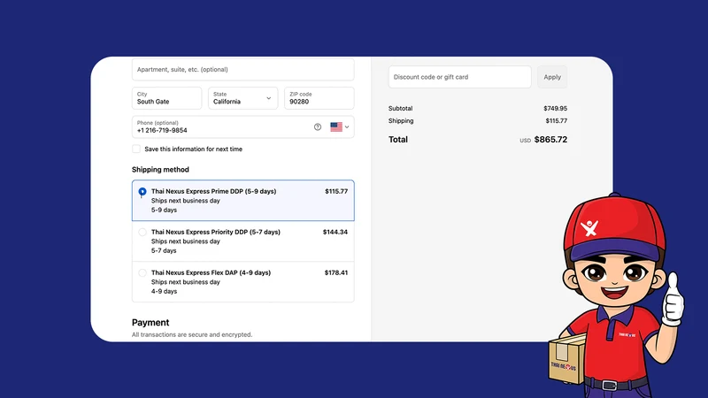Click the Shipping method heading
This screenshot has height=398, width=708.
tap(160, 170)
